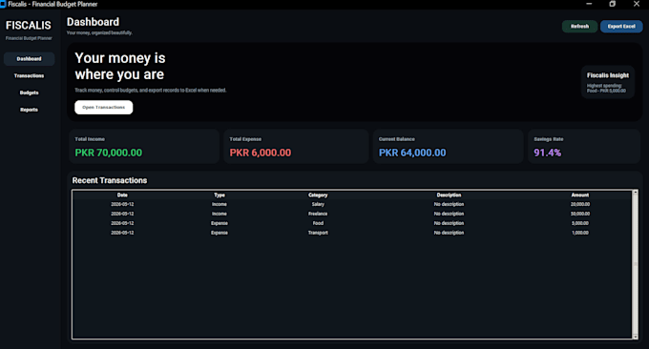Select the Food expense row
The height and width of the screenshot is (349, 649).
coord(352,223)
